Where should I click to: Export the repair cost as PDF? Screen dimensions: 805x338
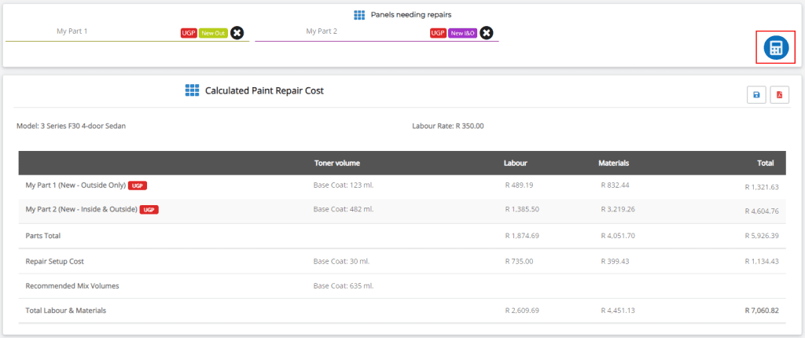tap(779, 95)
